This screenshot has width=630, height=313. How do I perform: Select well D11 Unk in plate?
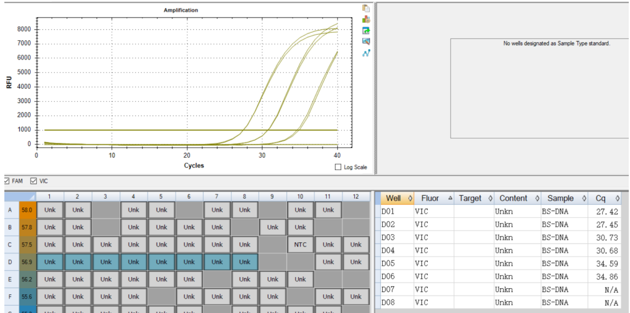[x=328, y=261]
